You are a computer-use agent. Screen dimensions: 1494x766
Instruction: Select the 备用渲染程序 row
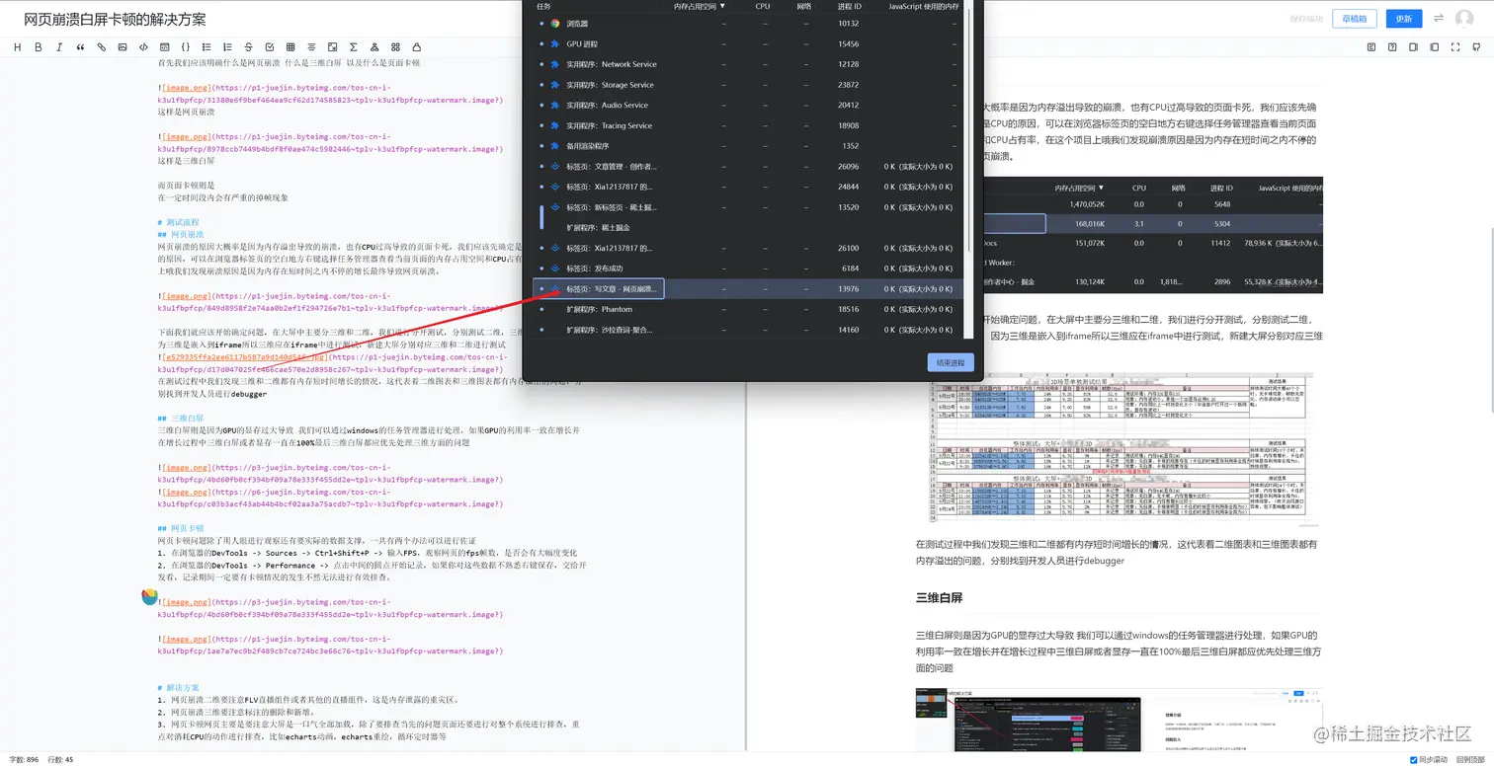coord(748,146)
